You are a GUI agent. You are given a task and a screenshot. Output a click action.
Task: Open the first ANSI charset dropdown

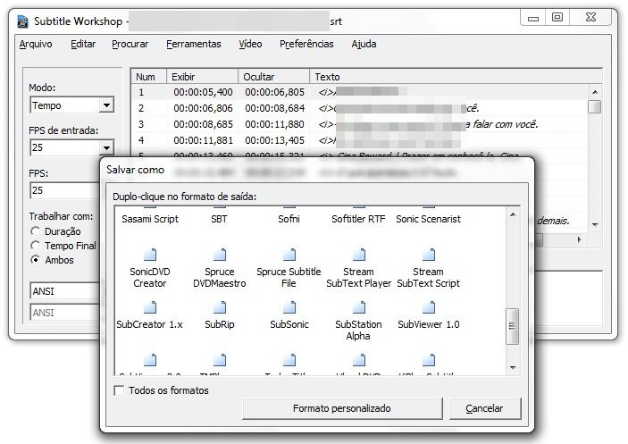click(65, 291)
